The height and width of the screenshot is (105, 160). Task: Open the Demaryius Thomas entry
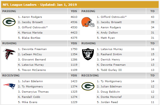[35, 92]
